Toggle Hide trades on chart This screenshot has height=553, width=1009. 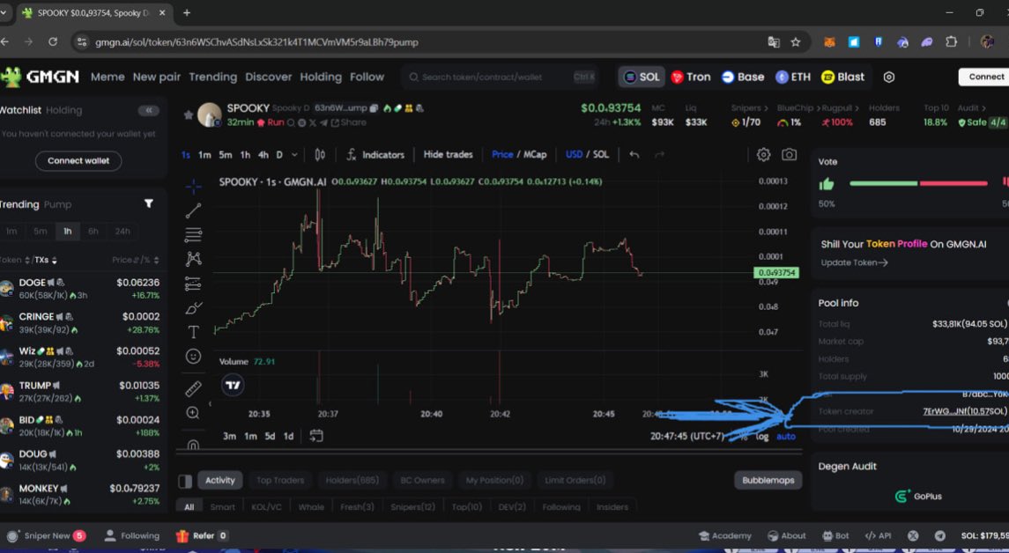coord(448,154)
